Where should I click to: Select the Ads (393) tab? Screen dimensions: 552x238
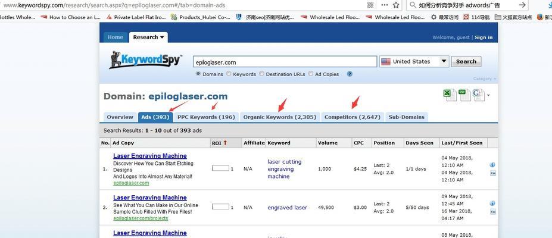(155, 117)
